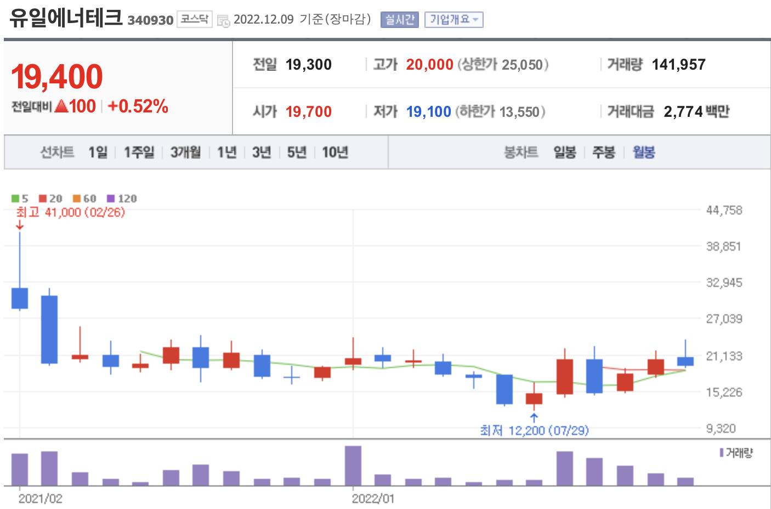Viewport: 771px width, 509px height.
Task: Click the stock code 340930
Action: (x=150, y=20)
